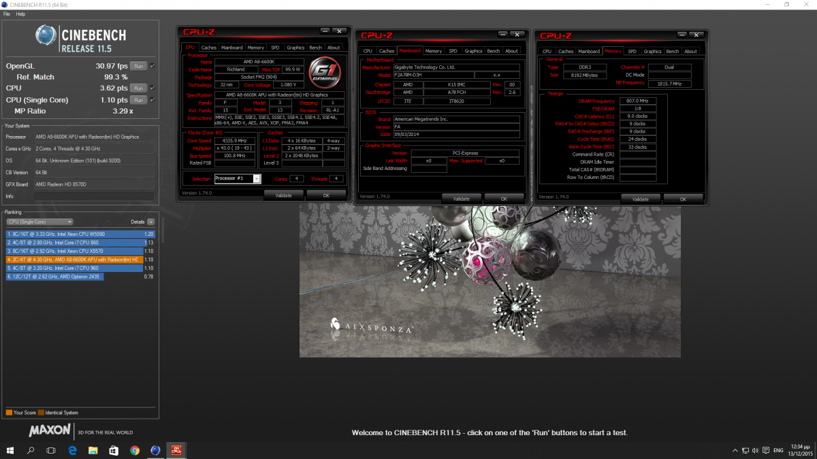Toggle the CPU (Single Core) test checkbox

point(153,99)
